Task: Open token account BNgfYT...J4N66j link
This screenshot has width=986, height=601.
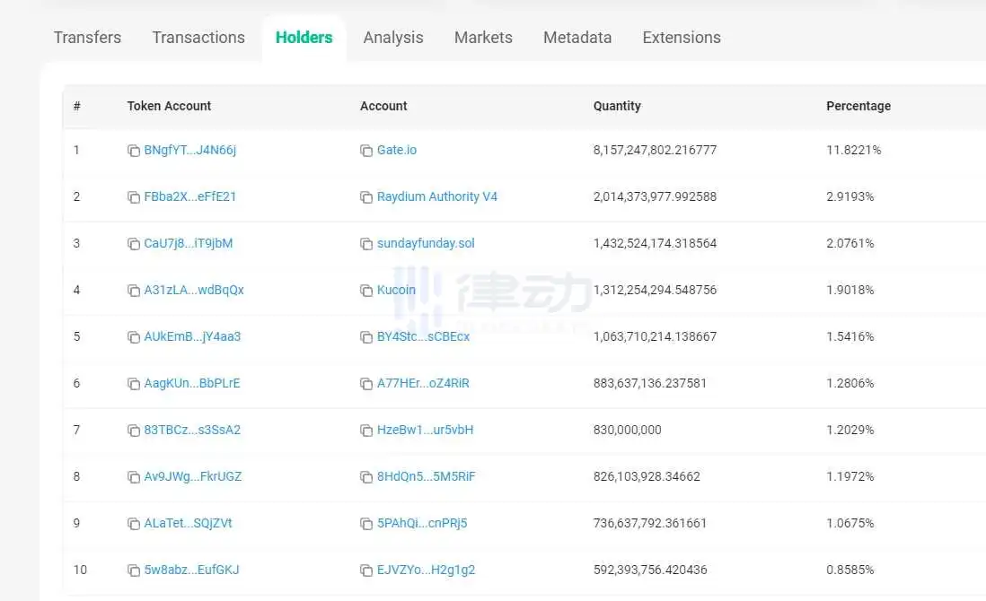Action: tap(189, 150)
